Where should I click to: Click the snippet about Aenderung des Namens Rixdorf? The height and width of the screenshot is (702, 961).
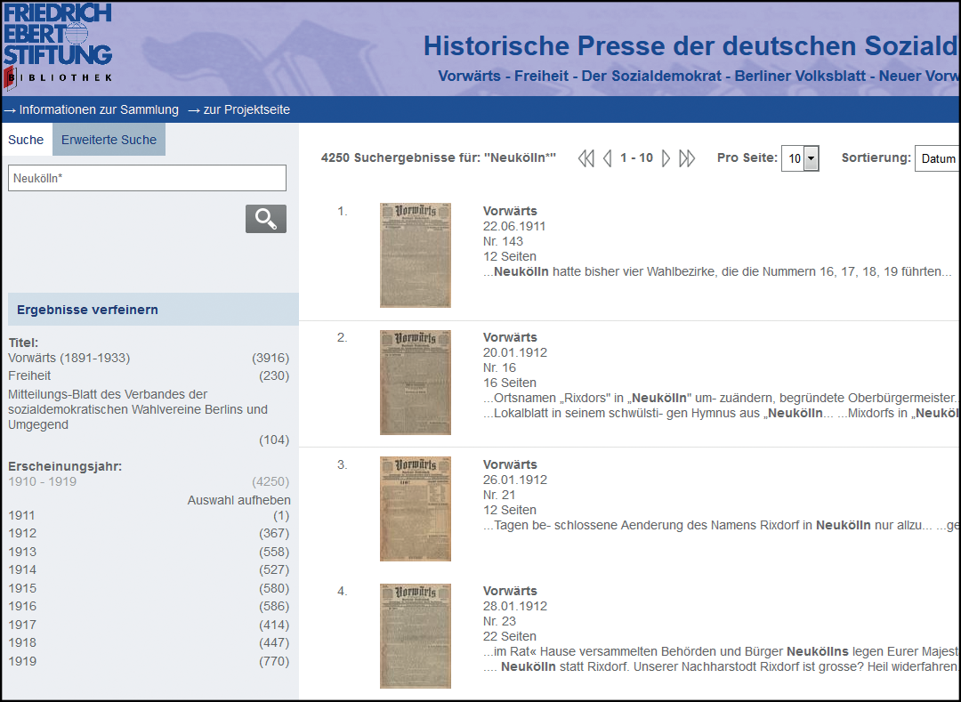click(x=722, y=525)
